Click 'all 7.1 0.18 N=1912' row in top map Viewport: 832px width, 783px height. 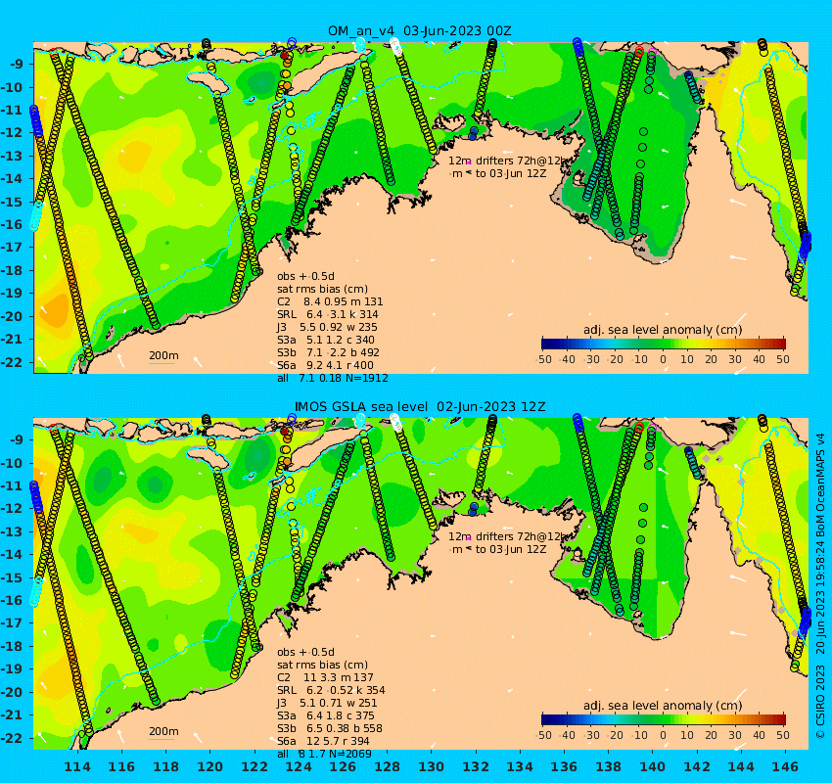click(x=333, y=378)
